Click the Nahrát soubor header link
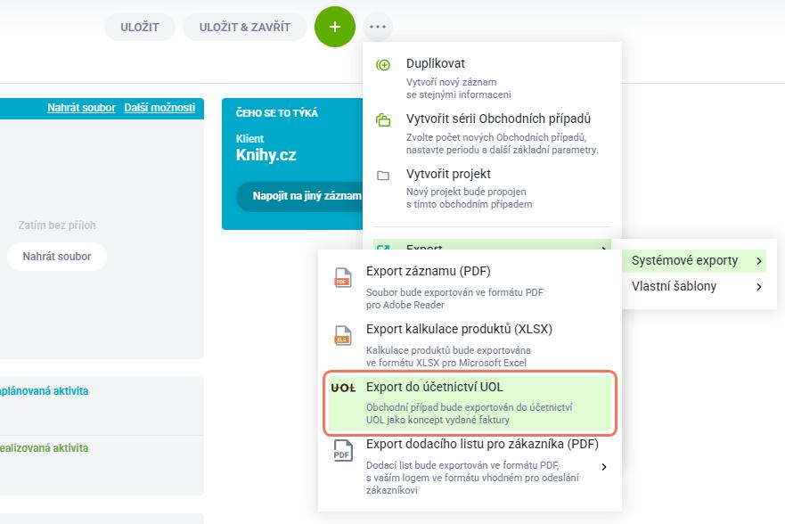The height and width of the screenshot is (524, 785). pos(81,108)
